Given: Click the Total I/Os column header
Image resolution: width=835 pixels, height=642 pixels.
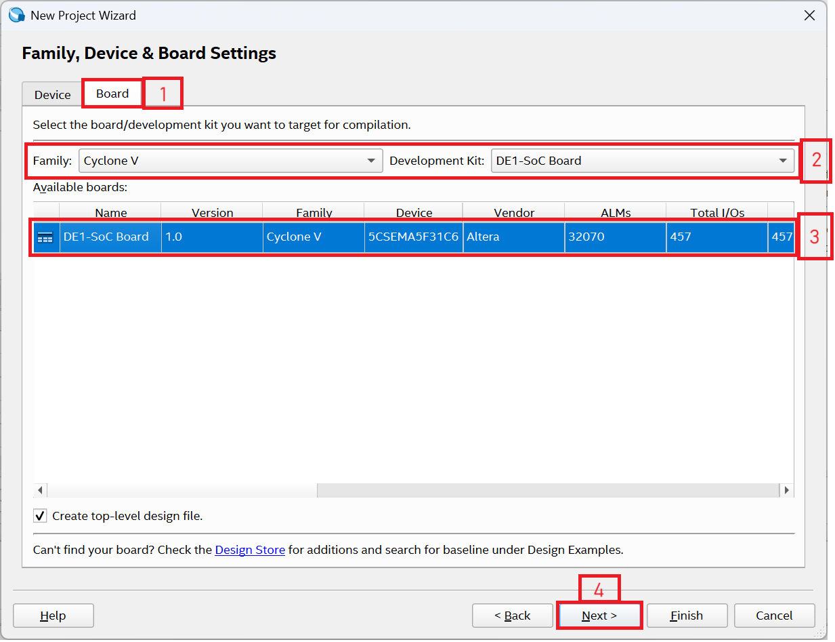Looking at the screenshot, I should point(717,212).
